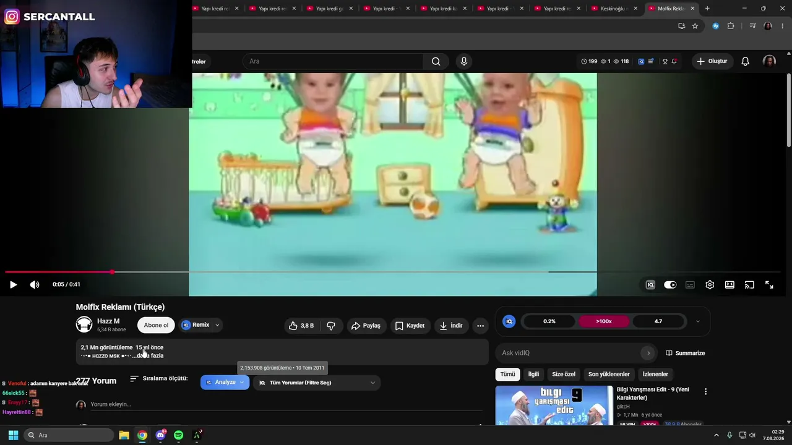Bookmark this page with the star
The height and width of the screenshot is (445, 792).
(695, 26)
